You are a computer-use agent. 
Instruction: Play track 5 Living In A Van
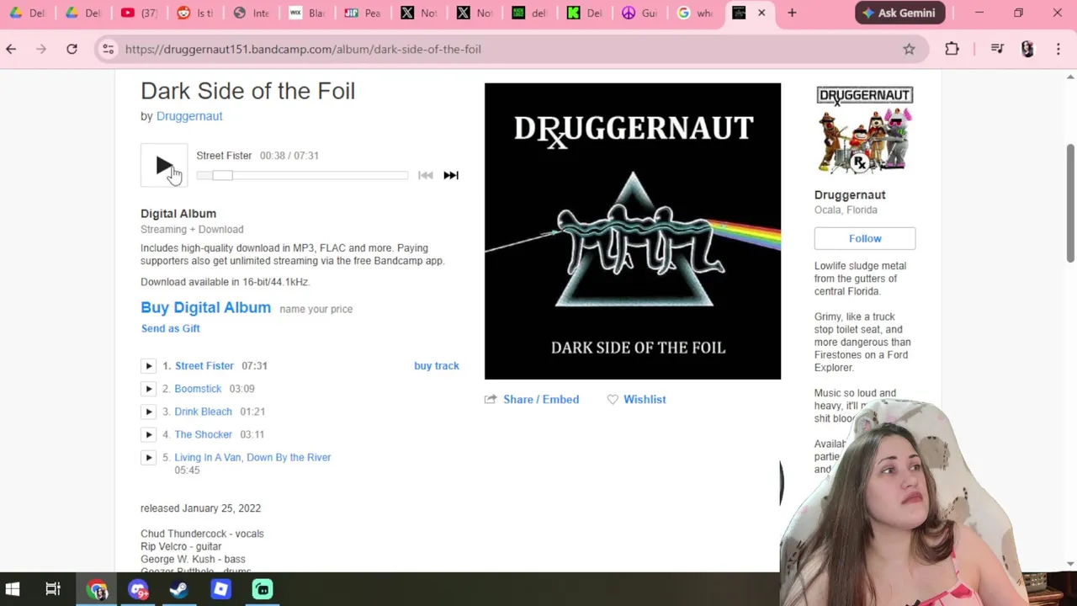click(x=148, y=457)
